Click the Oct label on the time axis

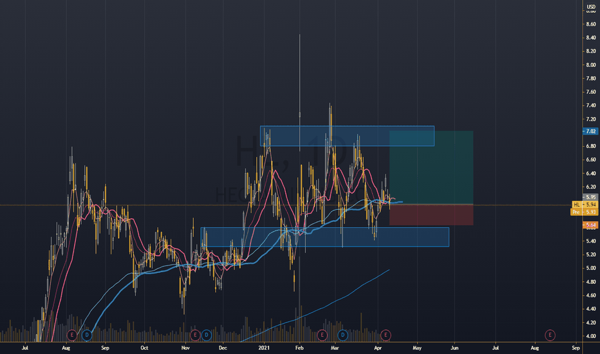pyautogui.click(x=144, y=348)
